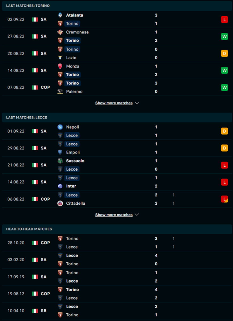Image resolution: width=233 pixels, height=321 pixels.
Task: Click the orange D badge for Napoli match
Action: [x=224, y=131]
